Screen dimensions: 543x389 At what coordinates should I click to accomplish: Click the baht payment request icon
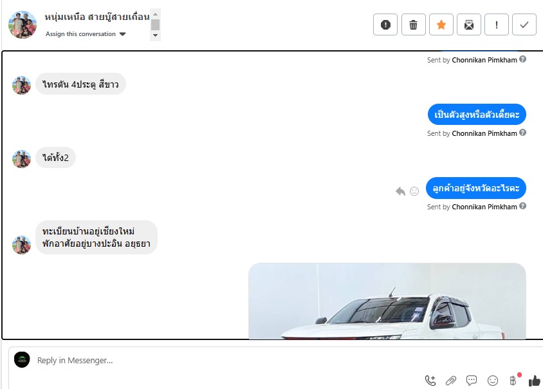coord(513,381)
